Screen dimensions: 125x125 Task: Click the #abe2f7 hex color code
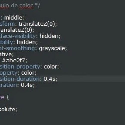click(14, 60)
